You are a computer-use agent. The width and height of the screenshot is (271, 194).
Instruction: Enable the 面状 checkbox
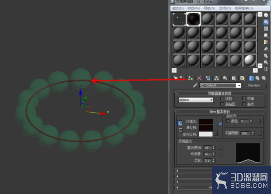pos(244,104)
